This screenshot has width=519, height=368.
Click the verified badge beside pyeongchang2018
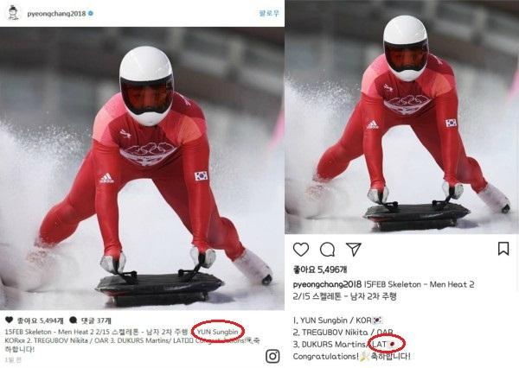click(91, 14)
